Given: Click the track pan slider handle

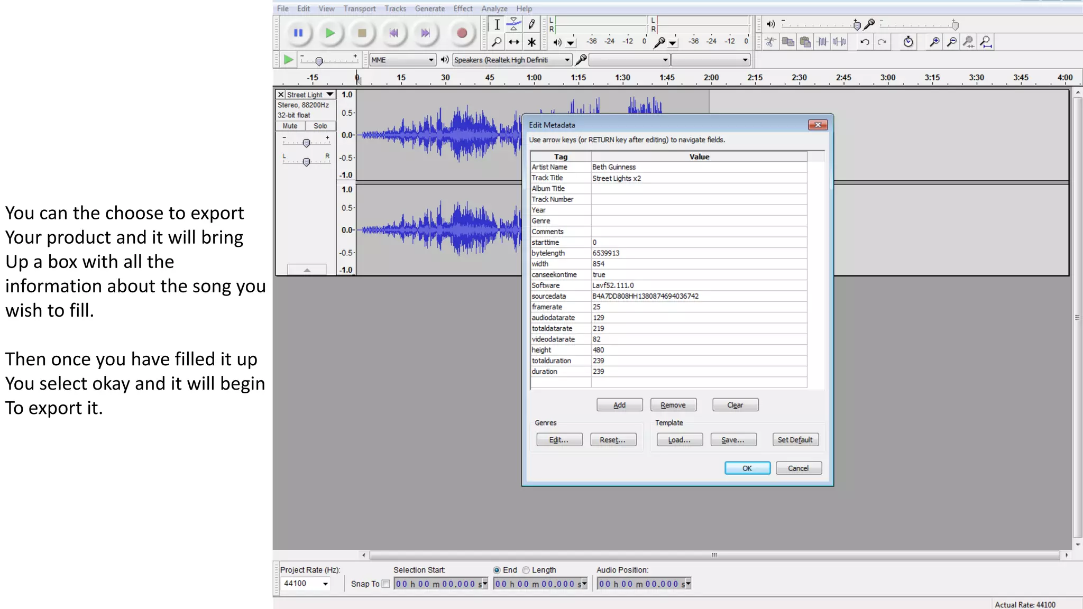Looking at the screenshot, I should [306, 162].
